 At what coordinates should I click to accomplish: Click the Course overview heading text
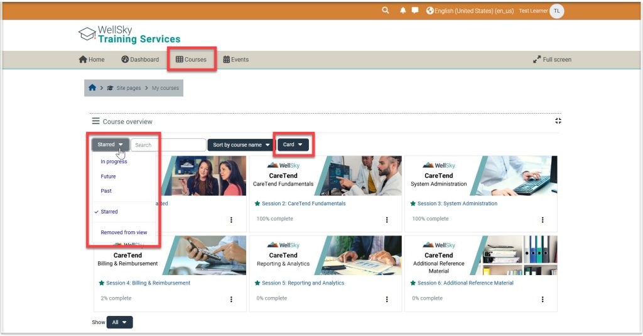127,121
